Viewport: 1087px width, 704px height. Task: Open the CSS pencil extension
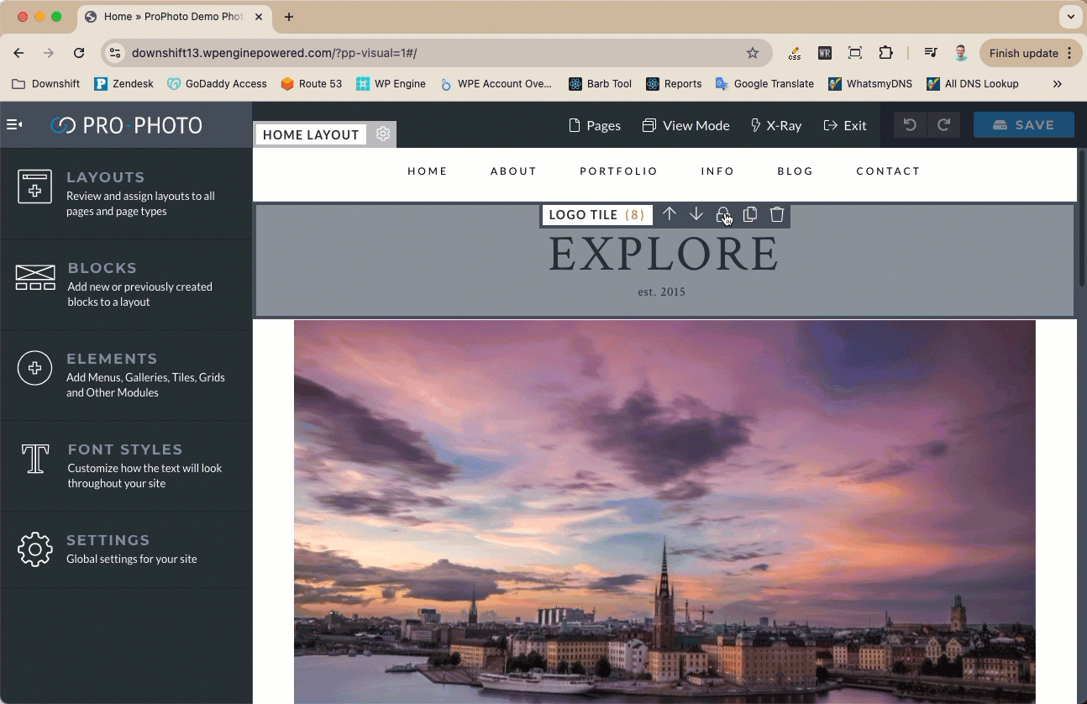794,53
